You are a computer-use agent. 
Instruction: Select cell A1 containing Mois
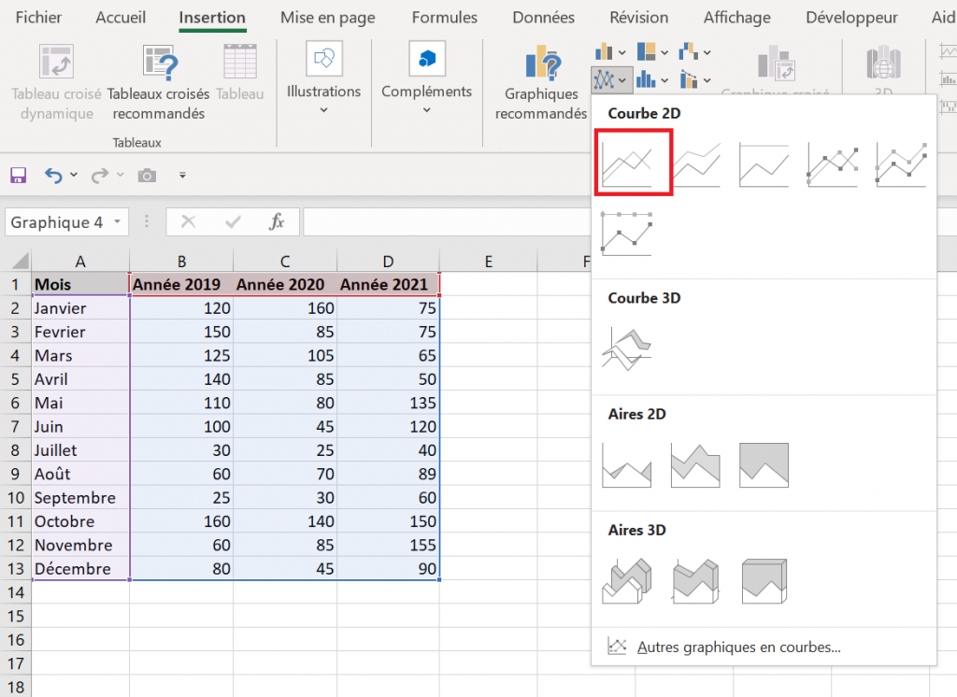[80, 284]
